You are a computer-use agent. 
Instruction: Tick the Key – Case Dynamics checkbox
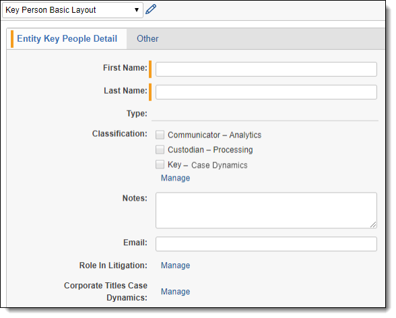coord(160,164)
